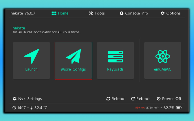The width and height of the screenshot is (194, 121).
Task: Switch to the Tools tab
Action: [x=97, y=13]
